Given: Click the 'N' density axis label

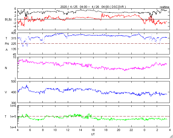Looking at the screenshot, I should pyautogui.click(x=6, y=68).
